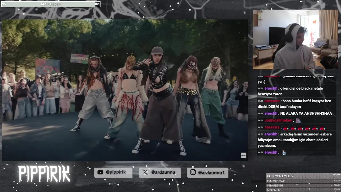Open the @ardaunnu X handle
Image resolution: width=341 pixels, height=192 pixels.
coord(163,172)
